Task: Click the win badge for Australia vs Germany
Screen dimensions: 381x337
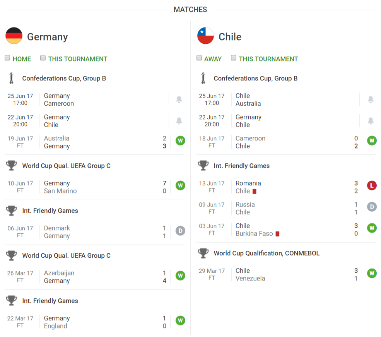Action: [x=180, y=140]
